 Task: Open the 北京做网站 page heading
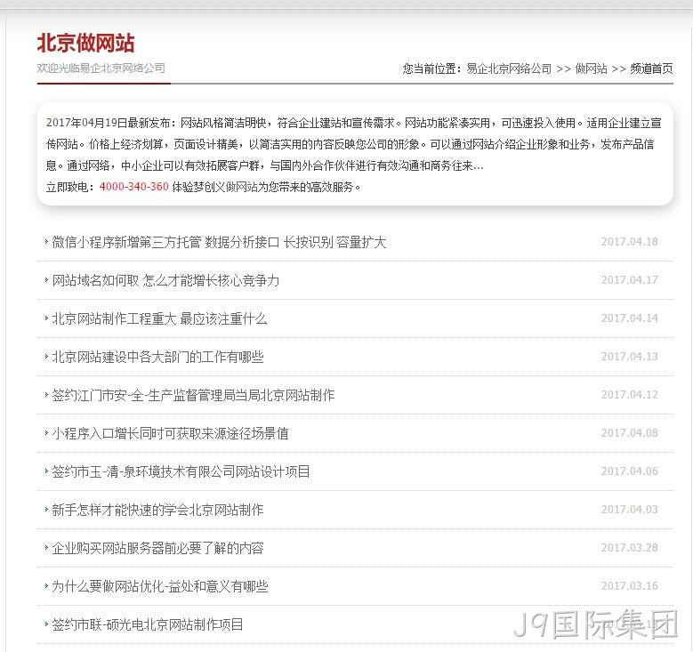click(85, 44)
